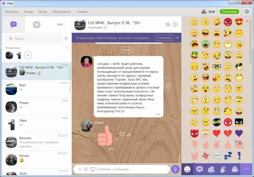Open the more options three-dots tab

(x=60, y=24)
